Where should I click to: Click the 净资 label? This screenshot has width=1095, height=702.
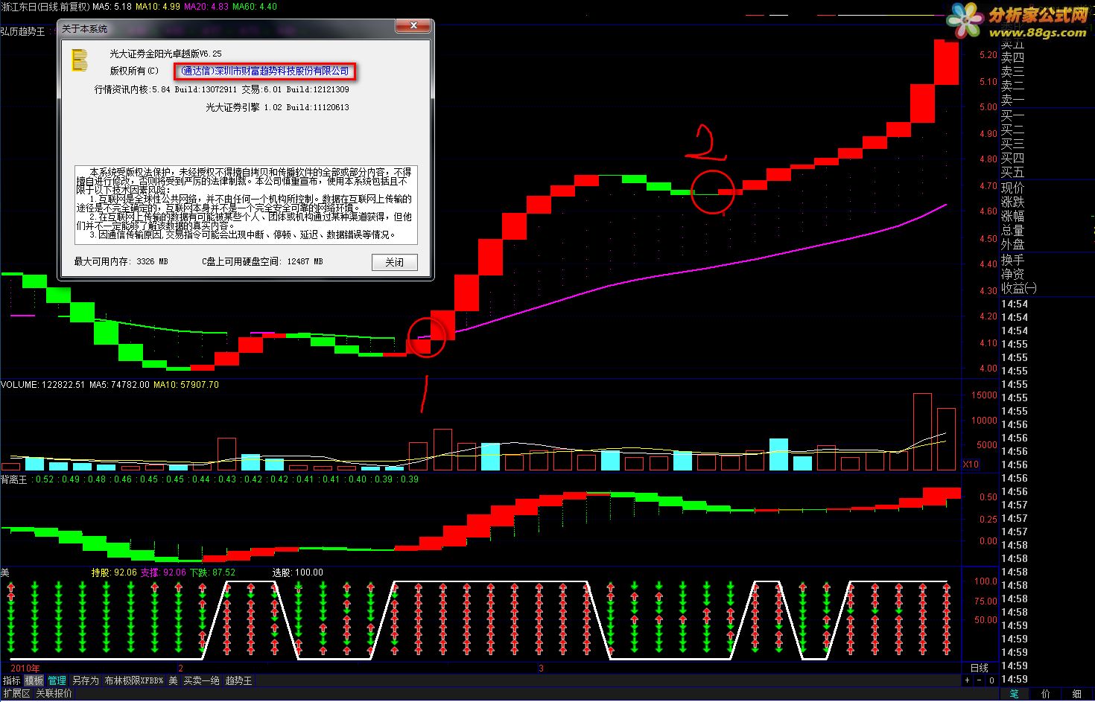(x=1012, y=274)
